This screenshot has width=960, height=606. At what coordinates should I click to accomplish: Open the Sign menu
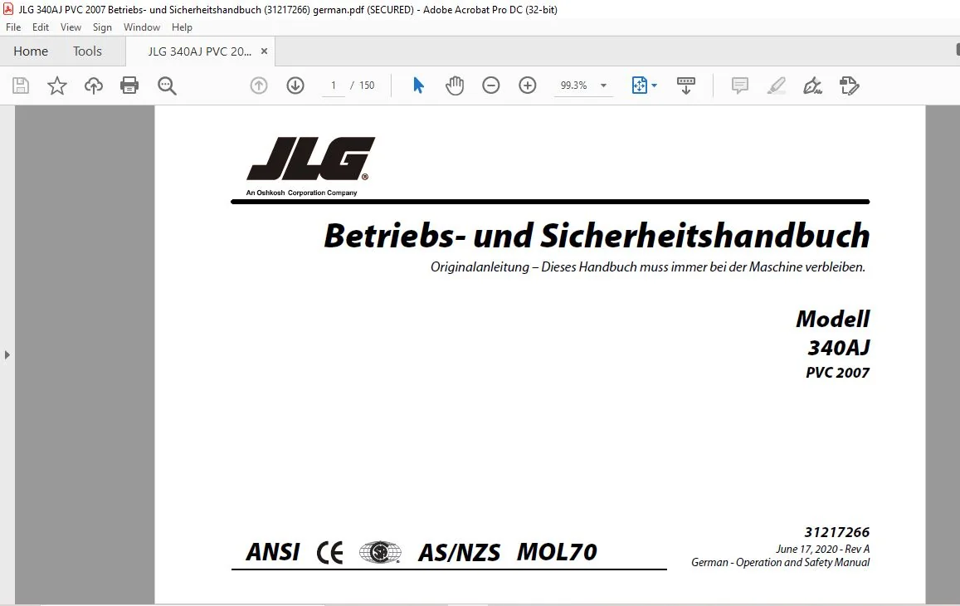[102, 27]
